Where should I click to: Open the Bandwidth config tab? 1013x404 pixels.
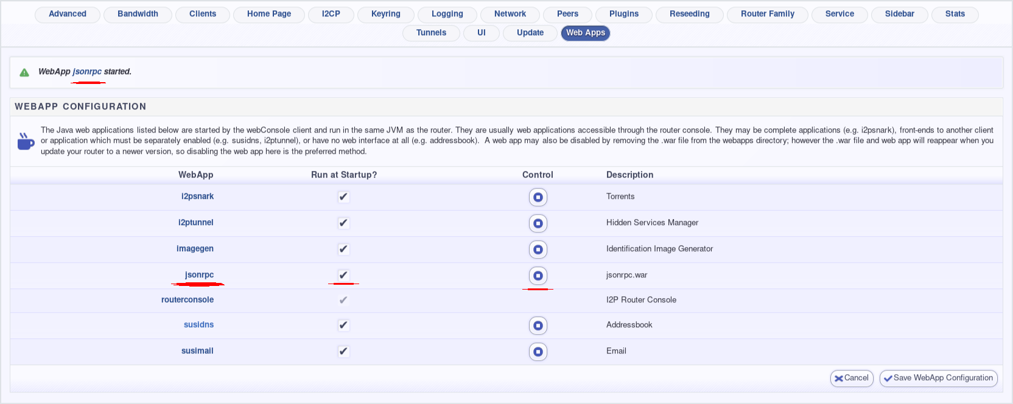click(138, 14)
